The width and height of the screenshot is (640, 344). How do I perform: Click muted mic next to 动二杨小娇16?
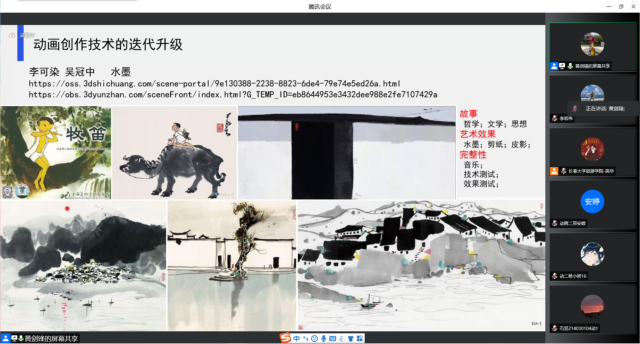point(555,276)
